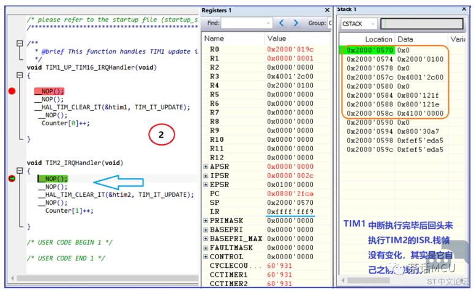This screenshot has width=474, height=291.
Task: Expand the APSR register
Action: tap(206, 166)
